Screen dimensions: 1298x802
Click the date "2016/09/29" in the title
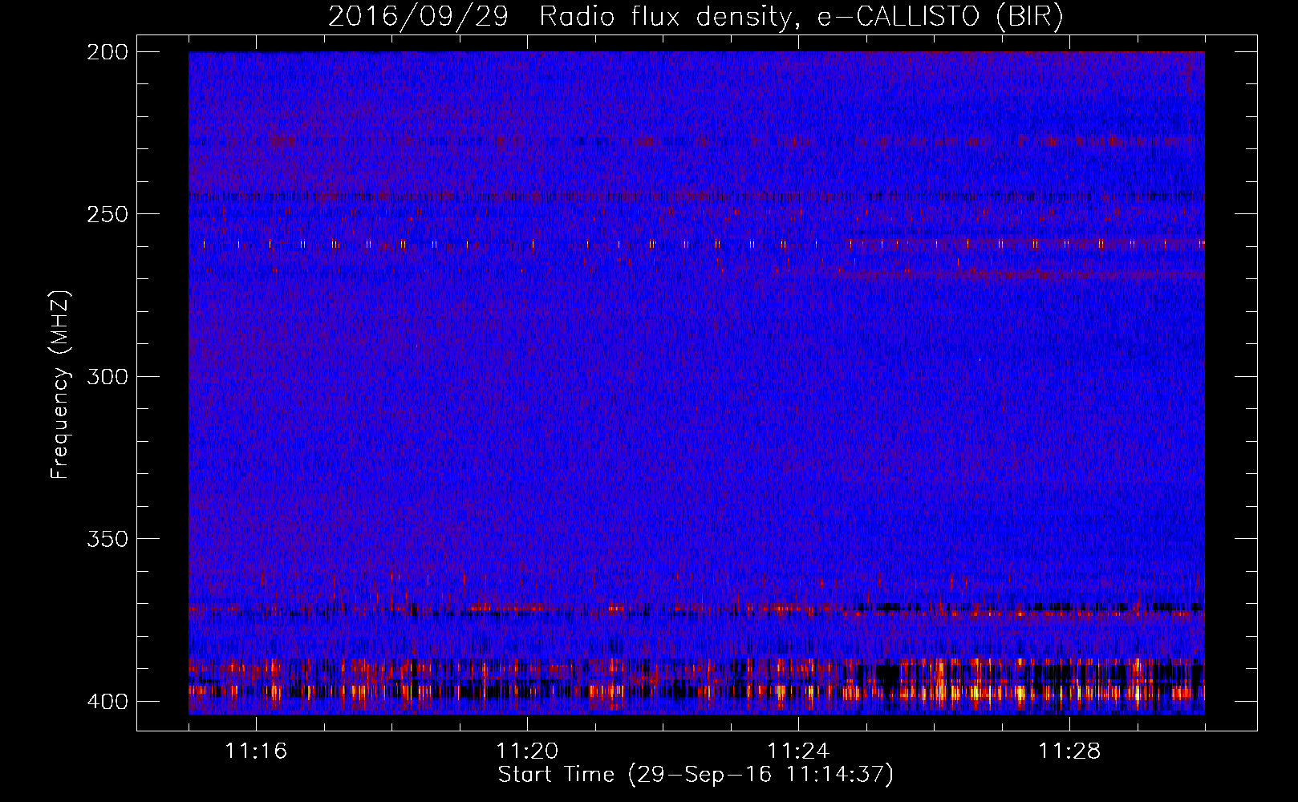[x=418, y=17]
